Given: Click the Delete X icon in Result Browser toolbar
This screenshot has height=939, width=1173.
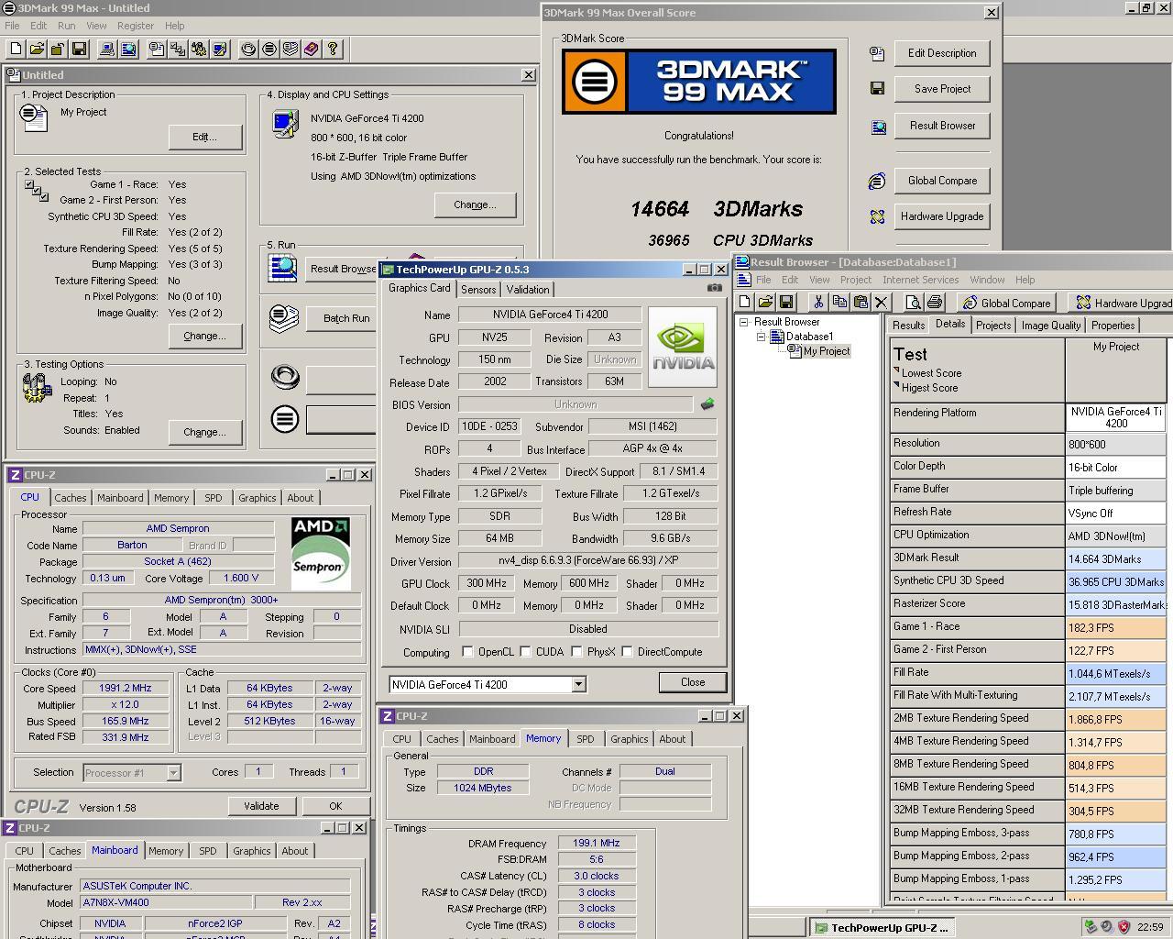Looking at the screenshot, I should [x=882, y=302].
